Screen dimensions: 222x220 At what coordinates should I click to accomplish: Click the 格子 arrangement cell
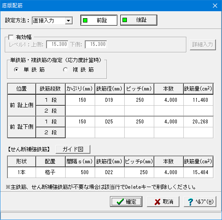coord(50,172)
